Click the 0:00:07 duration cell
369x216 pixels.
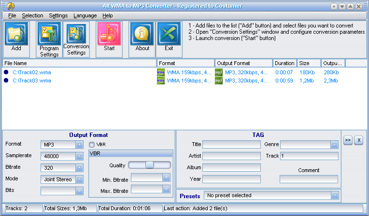284,72
